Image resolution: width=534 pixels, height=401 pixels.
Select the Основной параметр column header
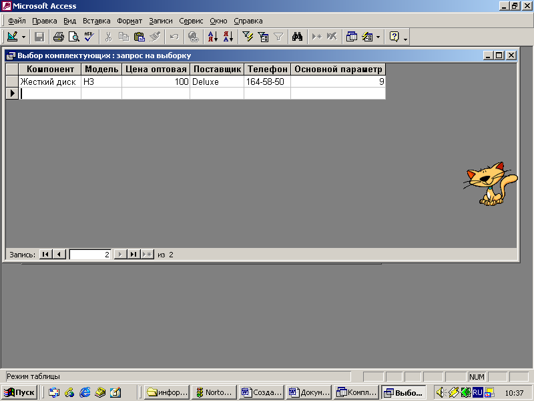click(x=338, y=70)
